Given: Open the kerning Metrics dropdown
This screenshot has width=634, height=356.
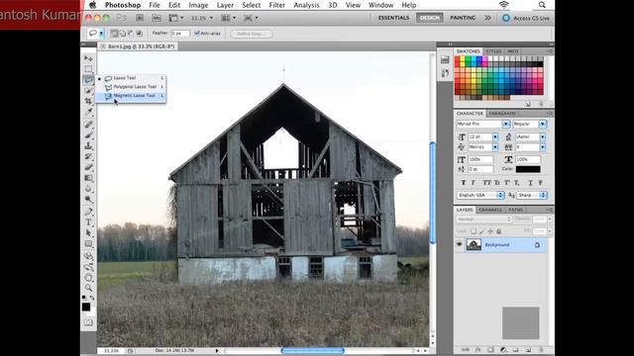Looking at the screenshot, I should pos(495,147).
